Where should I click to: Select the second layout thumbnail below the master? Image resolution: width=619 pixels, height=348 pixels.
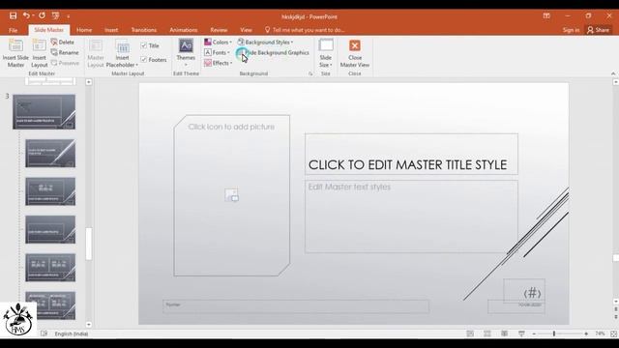coord(50,191)
